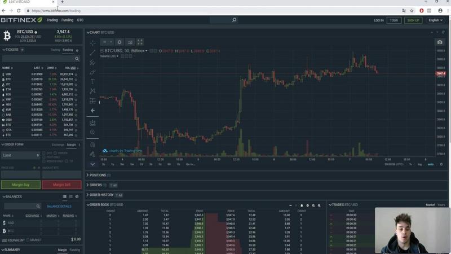
Task: Select the zoom-in magnifier chart tool
Action: click(92, 132)
